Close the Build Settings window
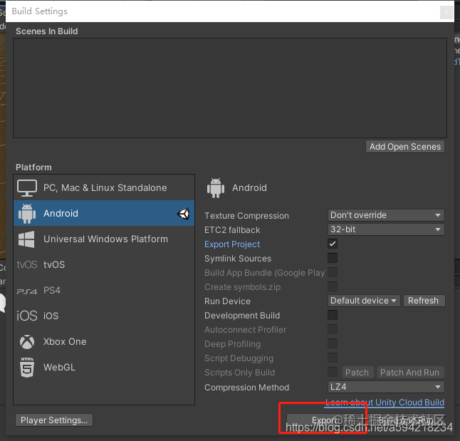The image size is (460, 441). [446, 13]
